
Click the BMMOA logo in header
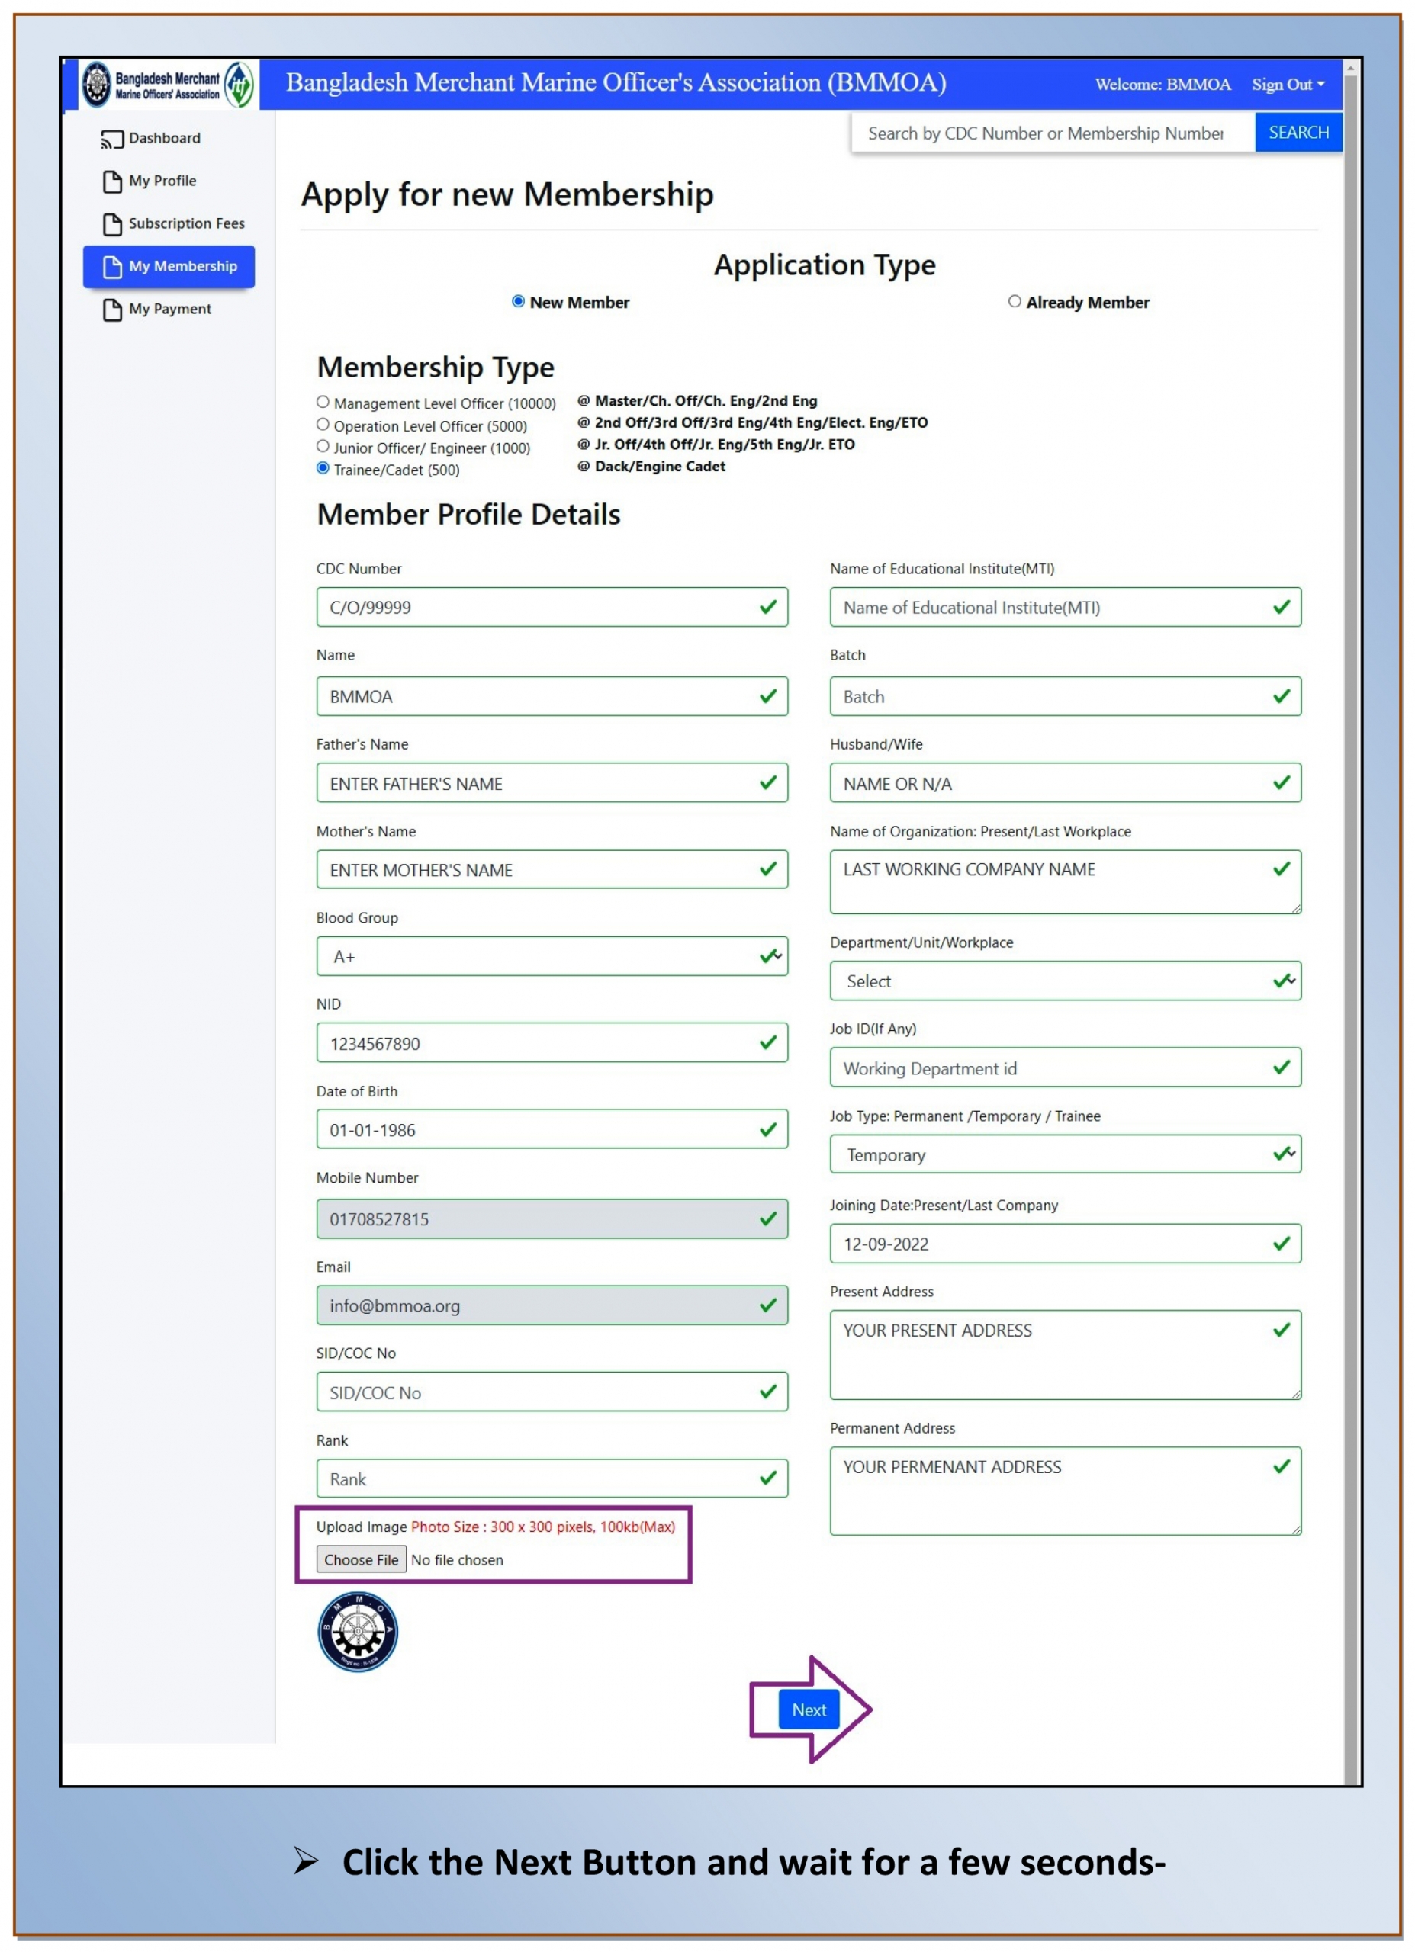(x=96, y=85)
